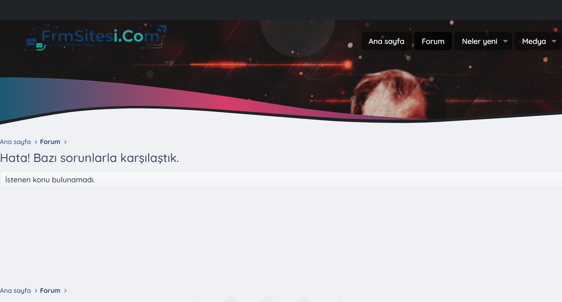Click the Neler yeni navigation label
Screen dimensions: 562x302
(480, 41)
